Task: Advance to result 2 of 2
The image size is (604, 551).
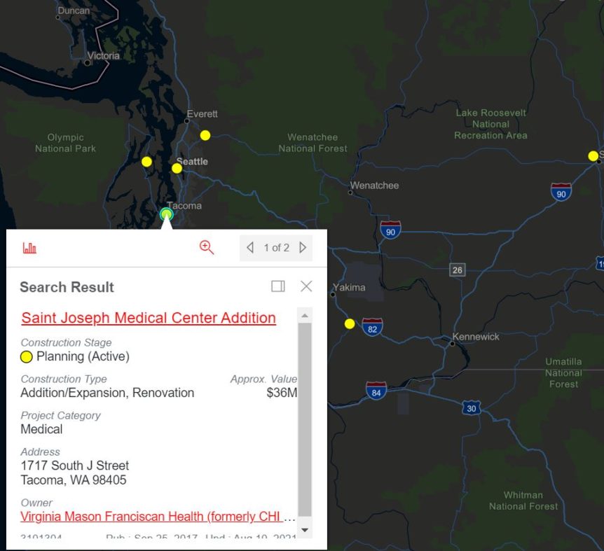Action: point(303,247)
